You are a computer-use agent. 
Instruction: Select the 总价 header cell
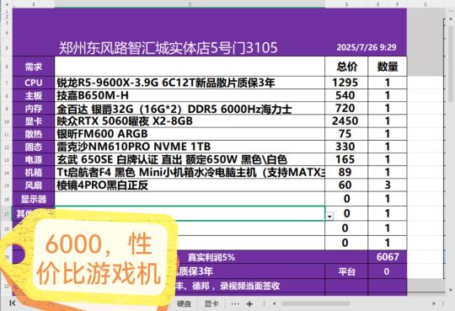click(346, 67)
